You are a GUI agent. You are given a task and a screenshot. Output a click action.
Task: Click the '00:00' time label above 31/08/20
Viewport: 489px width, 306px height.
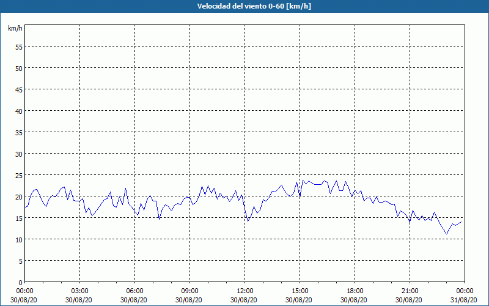pyautogui.click(x=465, y=291)
